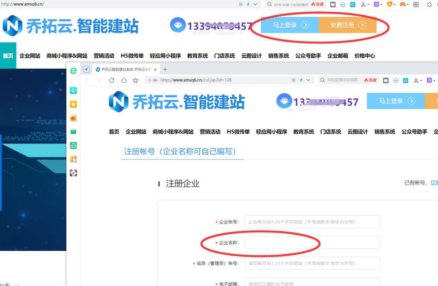Open 价格中心 in back window navigation
The height and width of the screenshot is (286, 438).
pyautogui.click(x=365, y=56)
